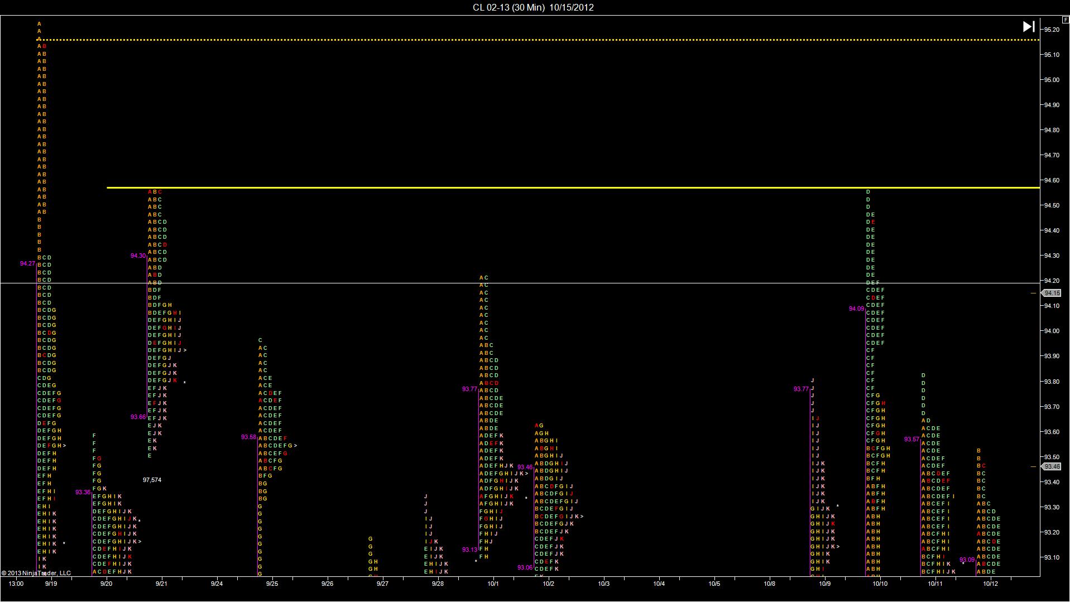Screen dimensions: 1070x602
Task: Click the 95.20 price axis label
Action: coord(1052,30)
